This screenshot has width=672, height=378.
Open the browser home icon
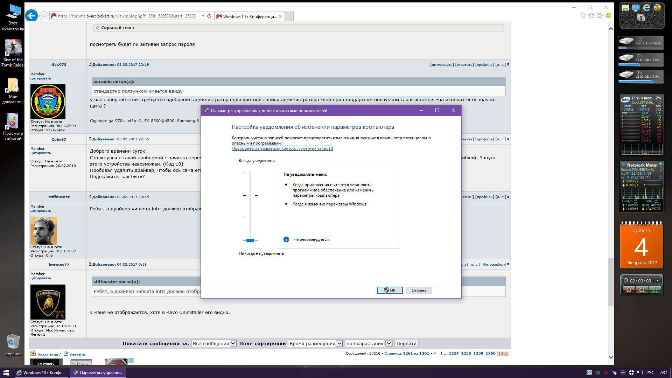[582, 16]
